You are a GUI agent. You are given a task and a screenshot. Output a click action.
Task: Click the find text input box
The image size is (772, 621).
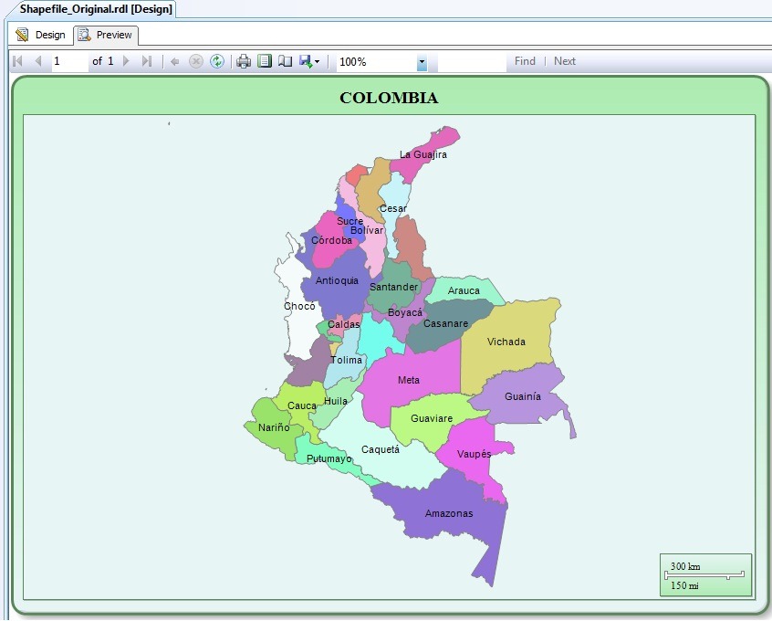pos(472,61)
